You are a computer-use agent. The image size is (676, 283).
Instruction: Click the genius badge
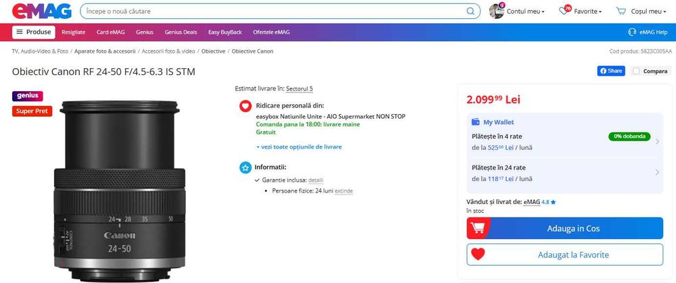pos(28,96)
